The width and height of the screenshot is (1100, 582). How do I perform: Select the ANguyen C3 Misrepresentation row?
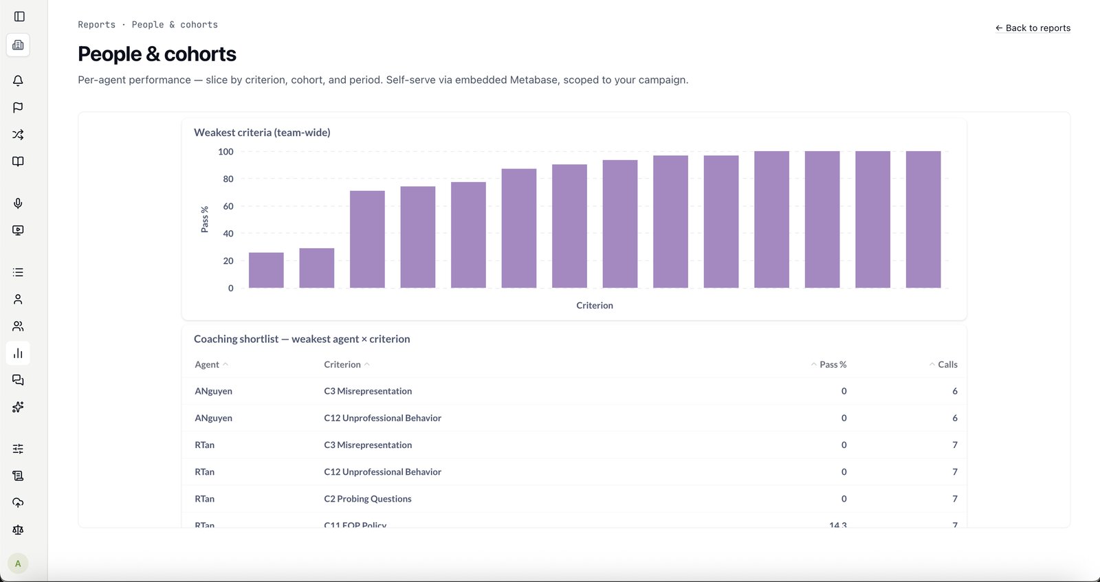pos(576,391)
